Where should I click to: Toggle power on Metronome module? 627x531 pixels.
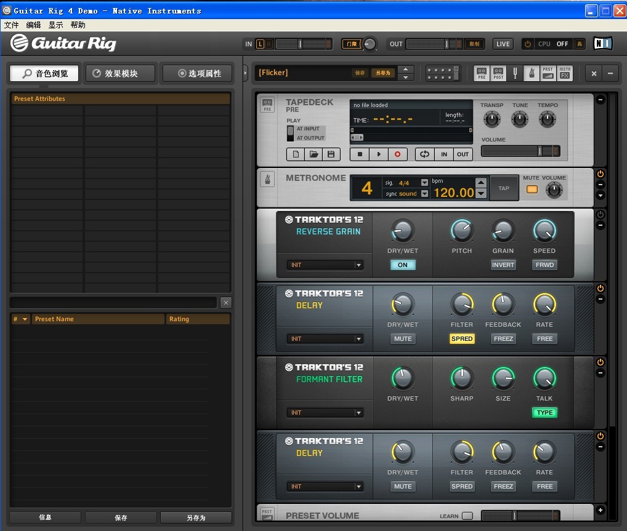point(601,174)
